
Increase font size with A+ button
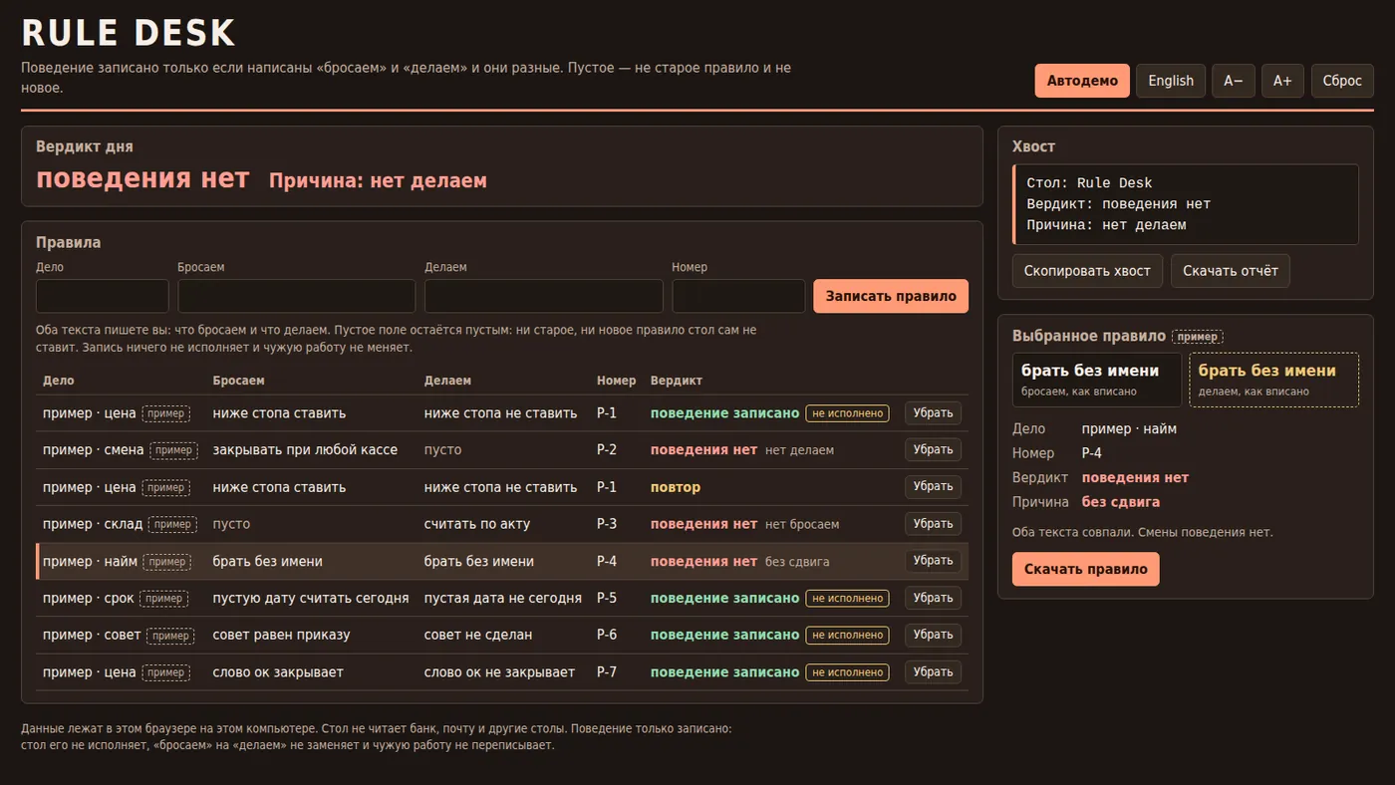[x=1282, y=81]
